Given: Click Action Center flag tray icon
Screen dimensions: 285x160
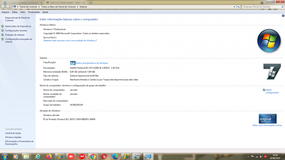Looking at the screenshot, I should [252, 157].
